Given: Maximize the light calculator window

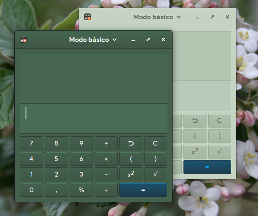Looking at the screenshot, I should click(x=212, y=17).
